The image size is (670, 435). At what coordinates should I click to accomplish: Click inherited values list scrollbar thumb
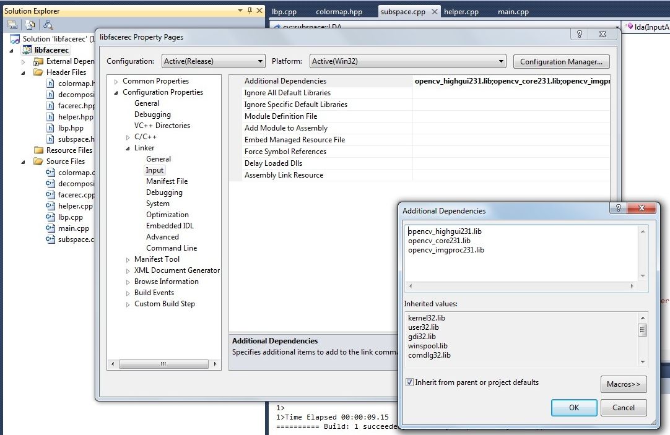(x=642, y=330)
